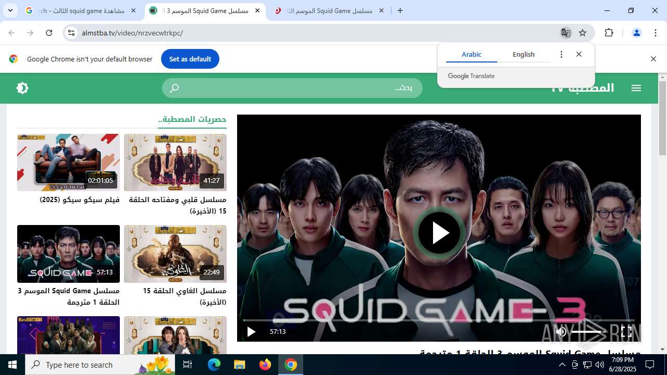Screen dimensions: 667x375
Task: Enter fullscreen video mode
Action: click(x=627, y=331)
